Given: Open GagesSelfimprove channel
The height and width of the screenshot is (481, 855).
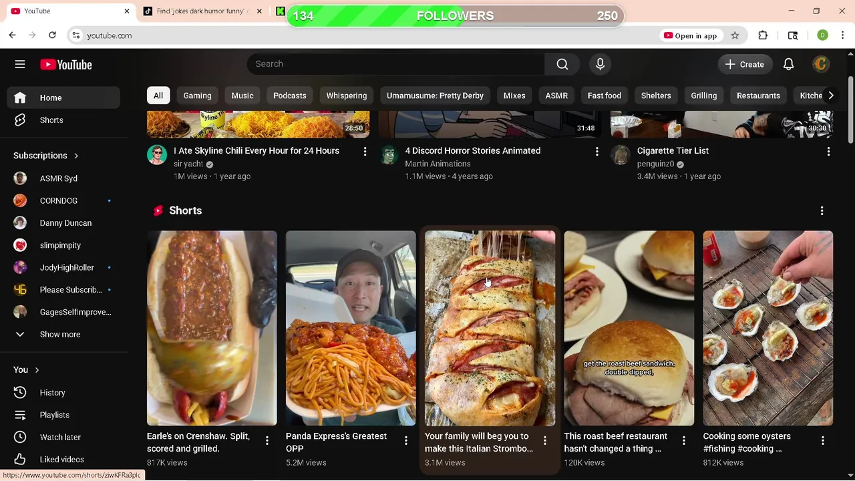Looking at the screenshot, I should click(63, 312).
